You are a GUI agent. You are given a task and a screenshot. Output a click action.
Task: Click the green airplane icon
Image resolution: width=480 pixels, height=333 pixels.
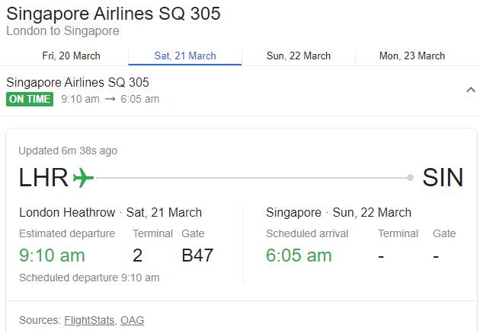83,178
